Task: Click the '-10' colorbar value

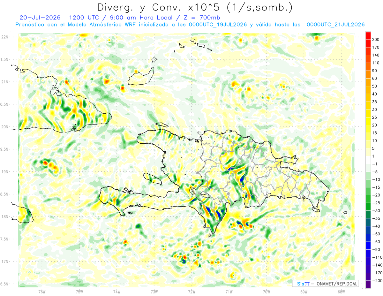Action: (376, 179)
